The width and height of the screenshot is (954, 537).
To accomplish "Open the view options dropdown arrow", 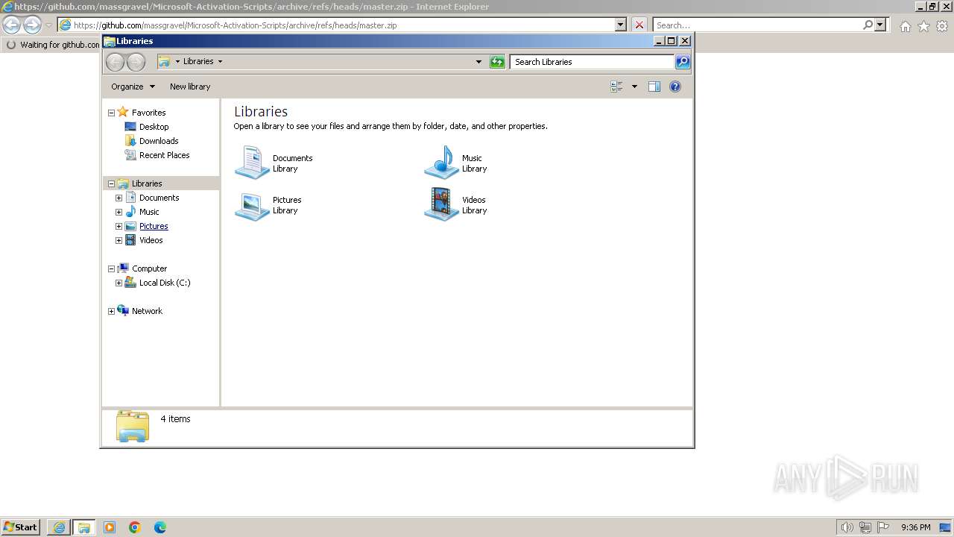I will click(634, 87).
